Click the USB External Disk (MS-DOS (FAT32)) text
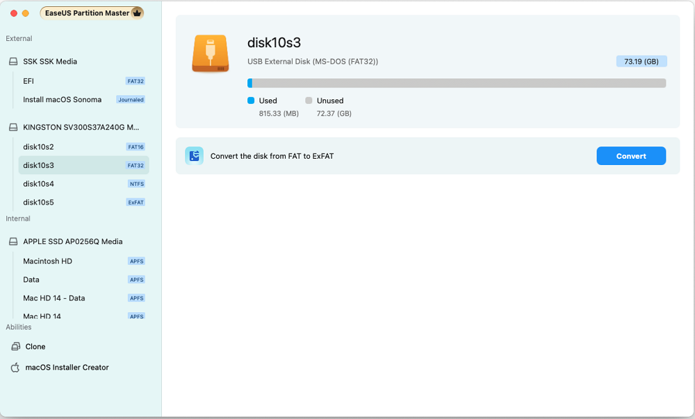695x419 pixels. pos(313,62)
